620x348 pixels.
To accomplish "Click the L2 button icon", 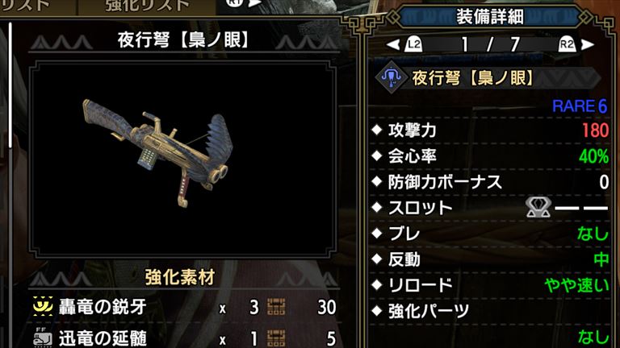I will (413, 44).
